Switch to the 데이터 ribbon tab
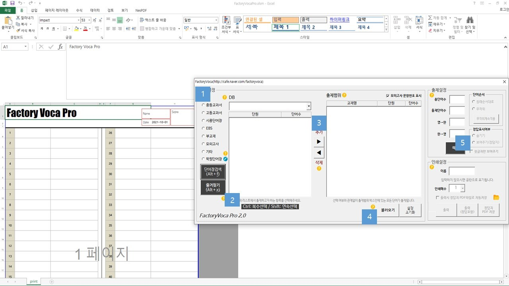 coord(95,10)
